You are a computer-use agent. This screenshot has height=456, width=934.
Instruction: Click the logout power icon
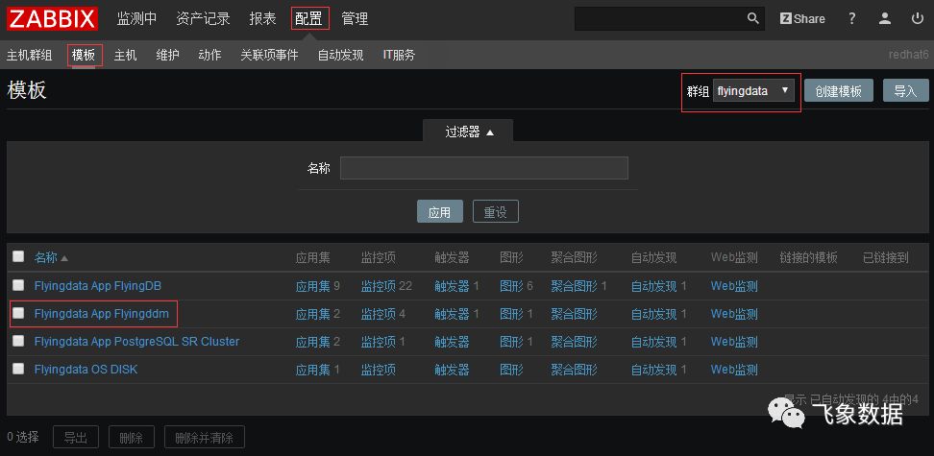point(918,18)
